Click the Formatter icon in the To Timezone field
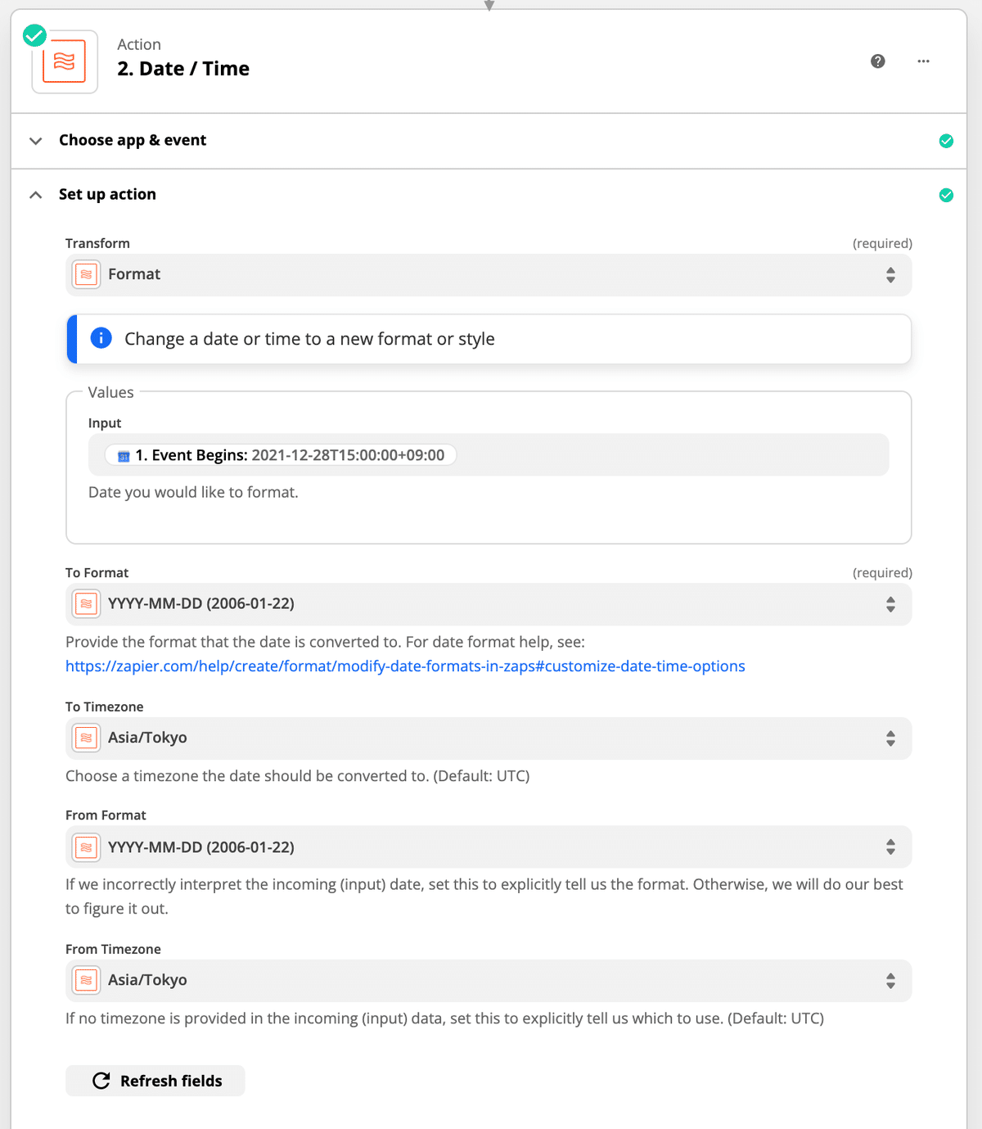982x1129 pixels. point(86,738)
